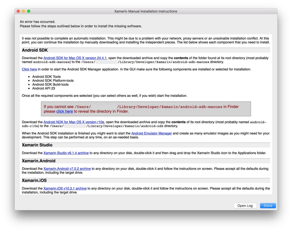
Task: Click the Open Log button
Action: pos(245,206)
